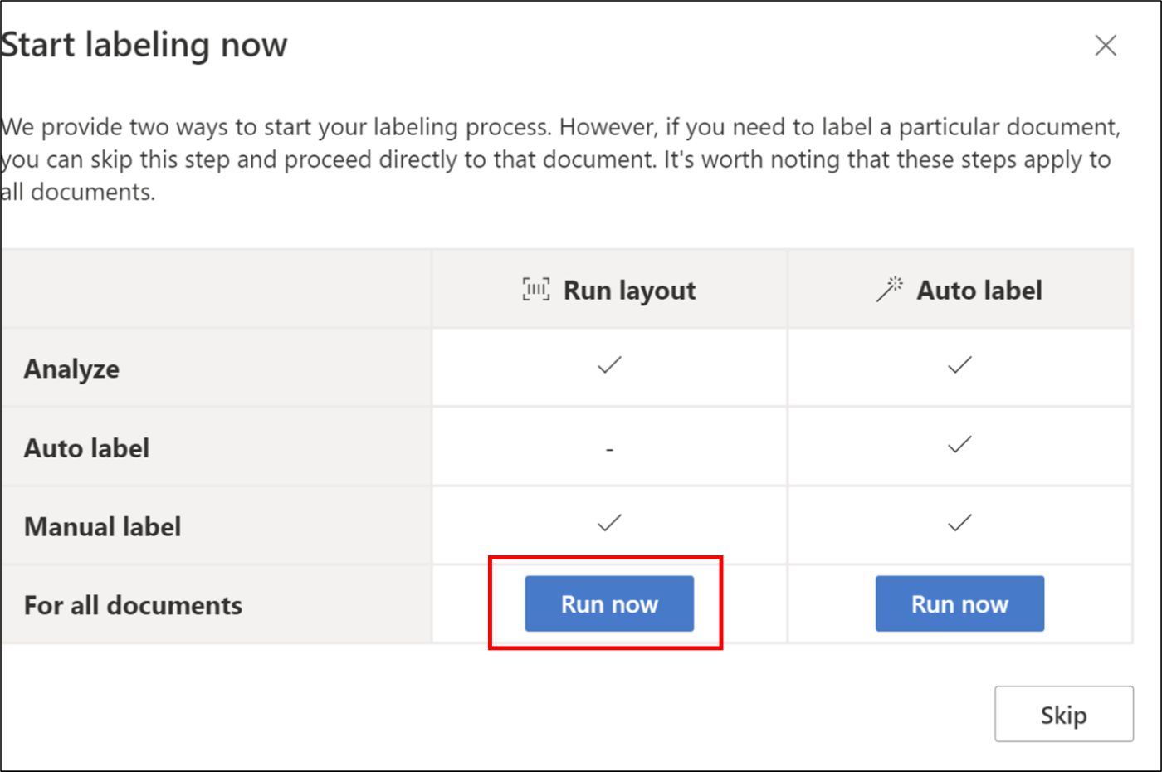Click the Analyze checkmark under Run layout
1162x772 pixels.
coord(609,365)
